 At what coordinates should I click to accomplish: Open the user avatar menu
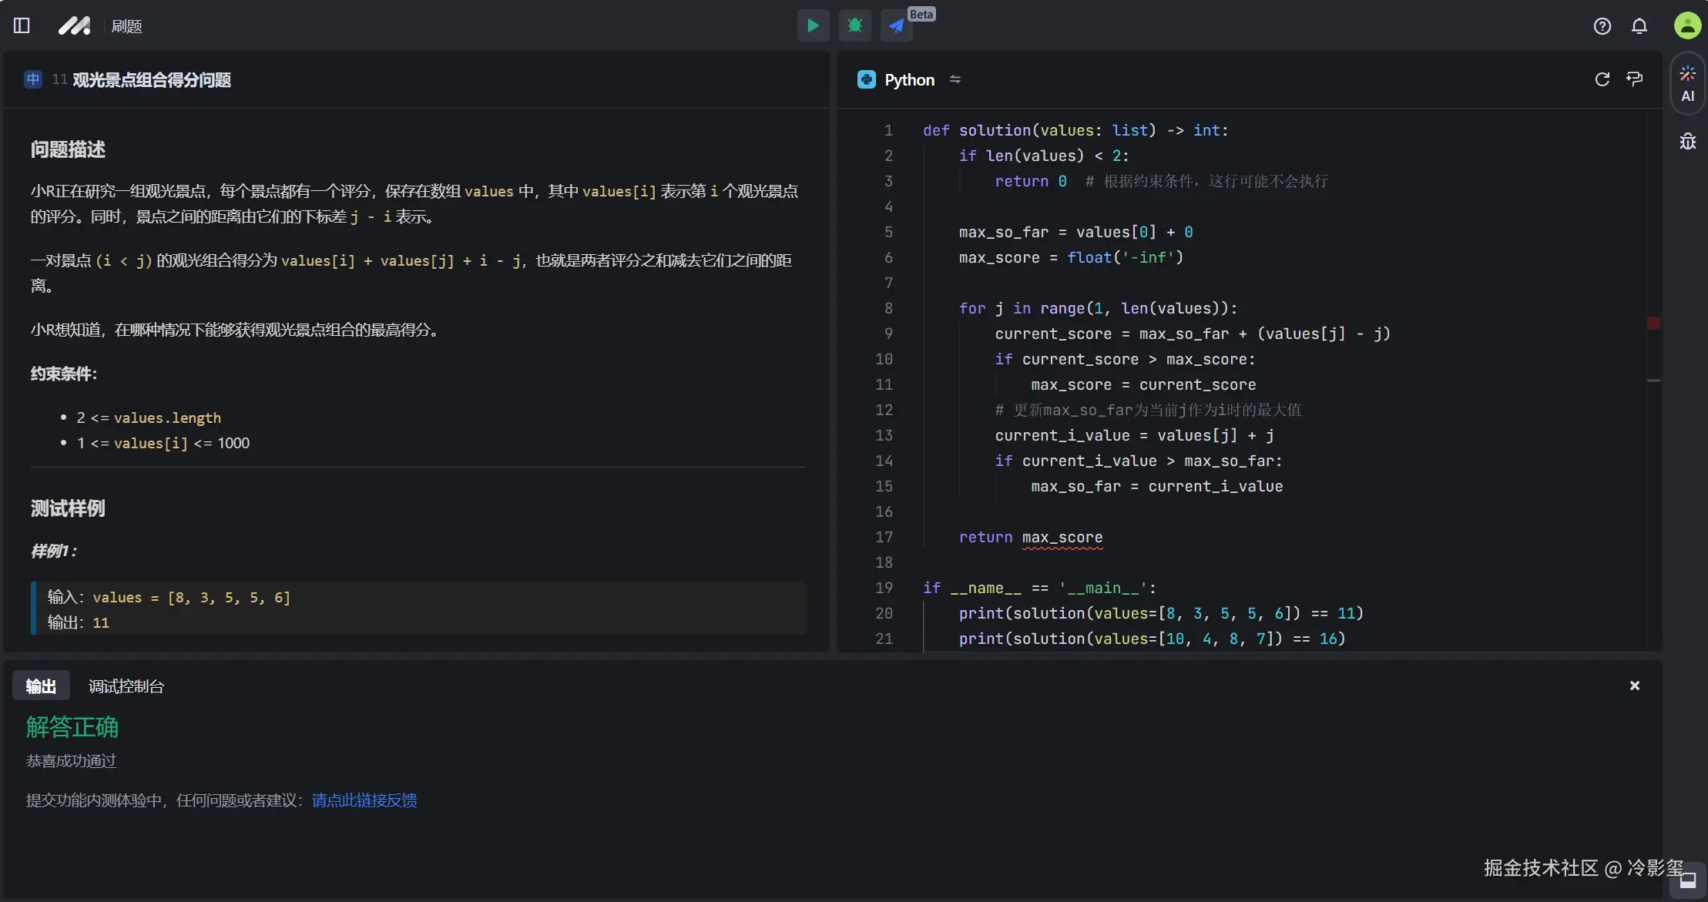[x=1687, y=25]
